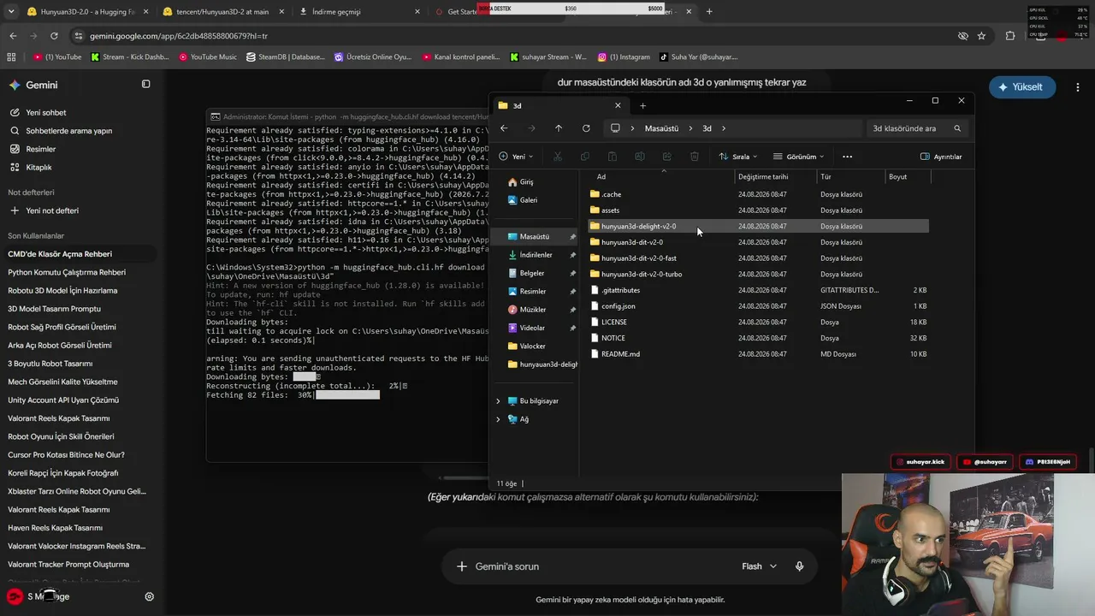The image size is (1095, 616).
Task: Click the Yükselt upgrade button
Action: pyautogui.click(x=1021, y=87)
